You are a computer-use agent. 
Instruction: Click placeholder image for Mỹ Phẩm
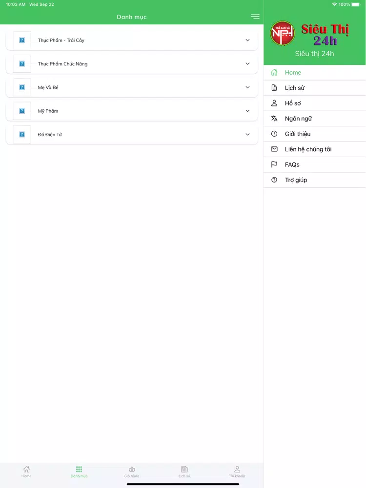[x=22, y=111]
